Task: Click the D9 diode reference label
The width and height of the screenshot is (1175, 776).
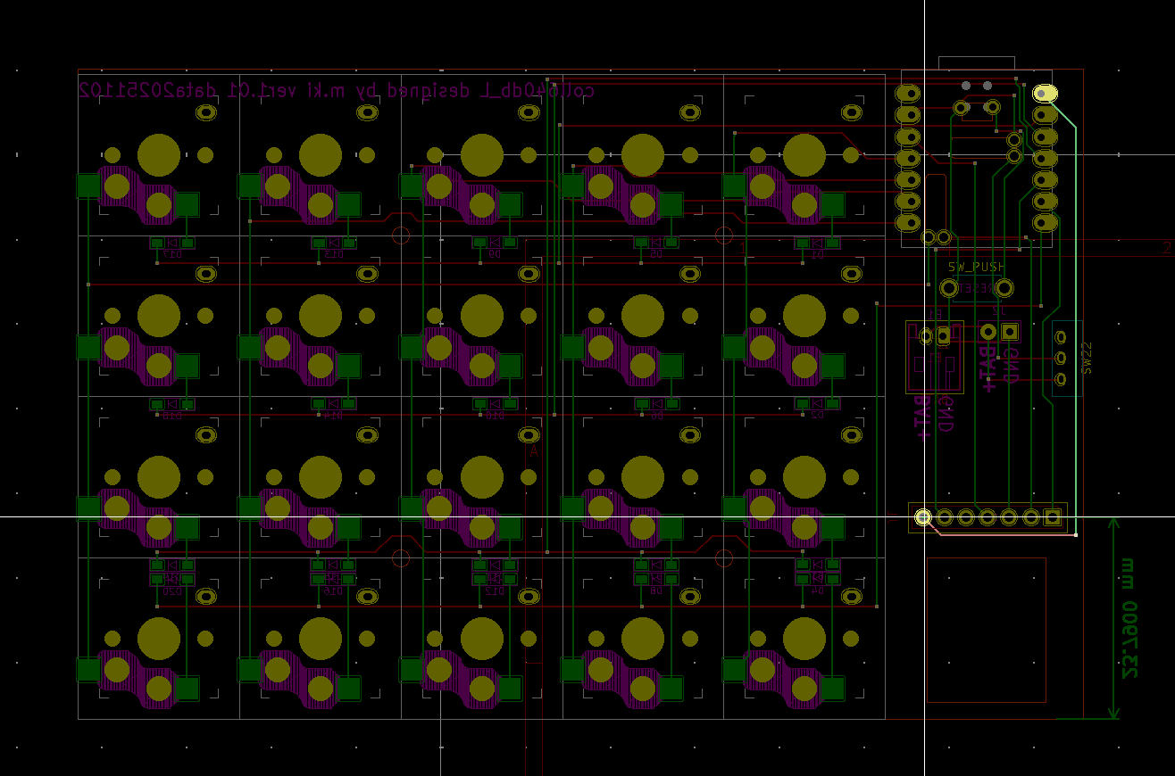Action: click(494, 254)
